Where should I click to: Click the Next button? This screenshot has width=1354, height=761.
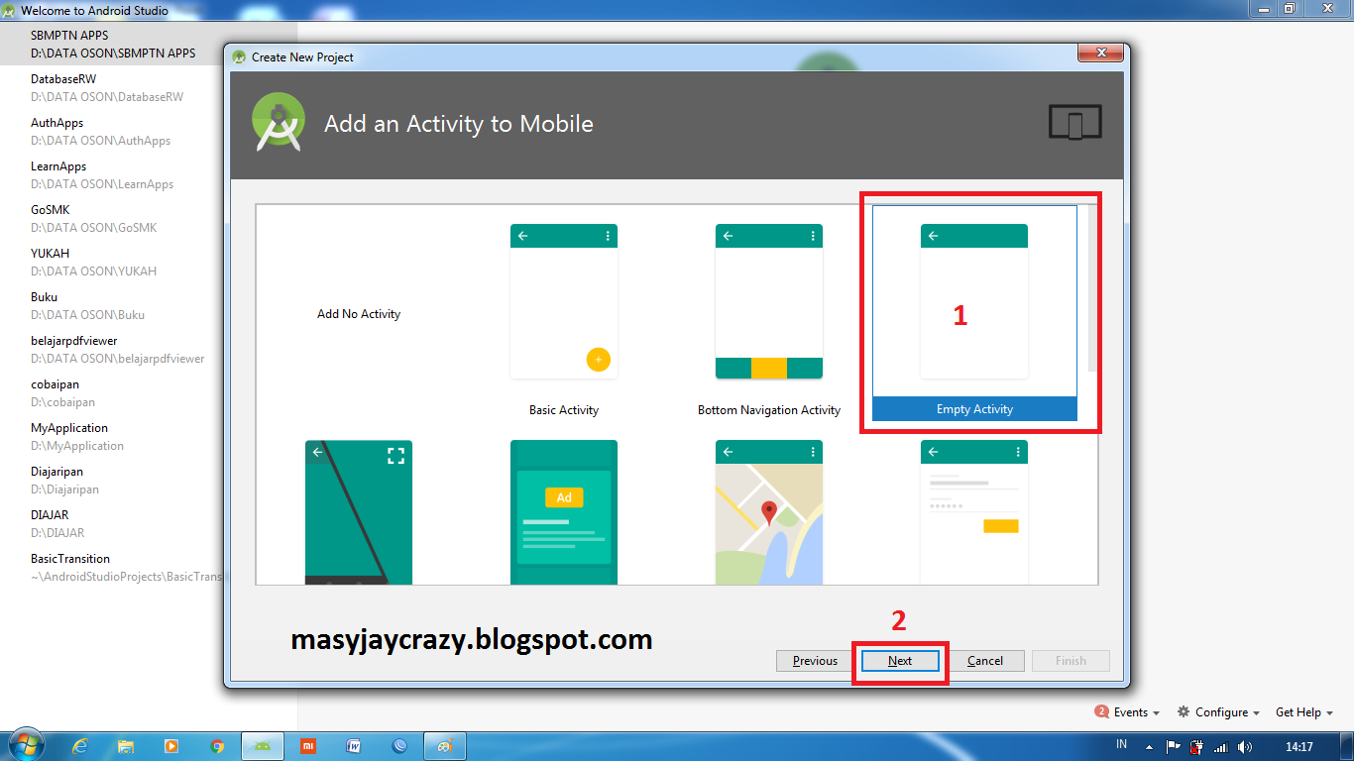click(x=900, y=661)
